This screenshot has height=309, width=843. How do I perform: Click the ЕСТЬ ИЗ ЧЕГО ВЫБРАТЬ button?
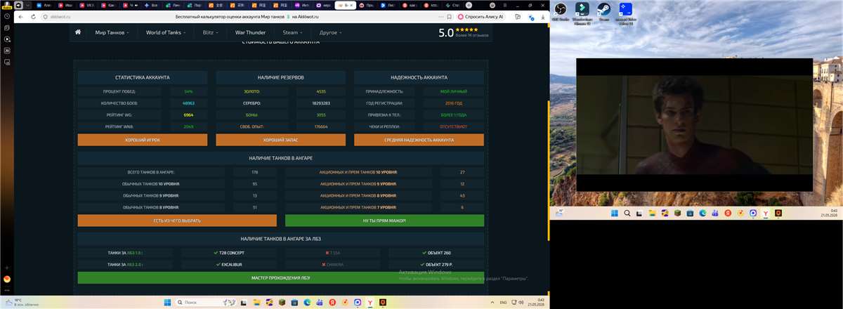(x=177, y=221)
